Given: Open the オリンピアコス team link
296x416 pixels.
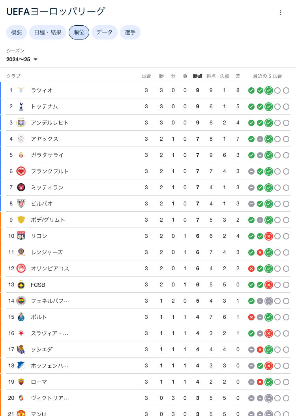Looking at the screenshot, I should (50, 268).
